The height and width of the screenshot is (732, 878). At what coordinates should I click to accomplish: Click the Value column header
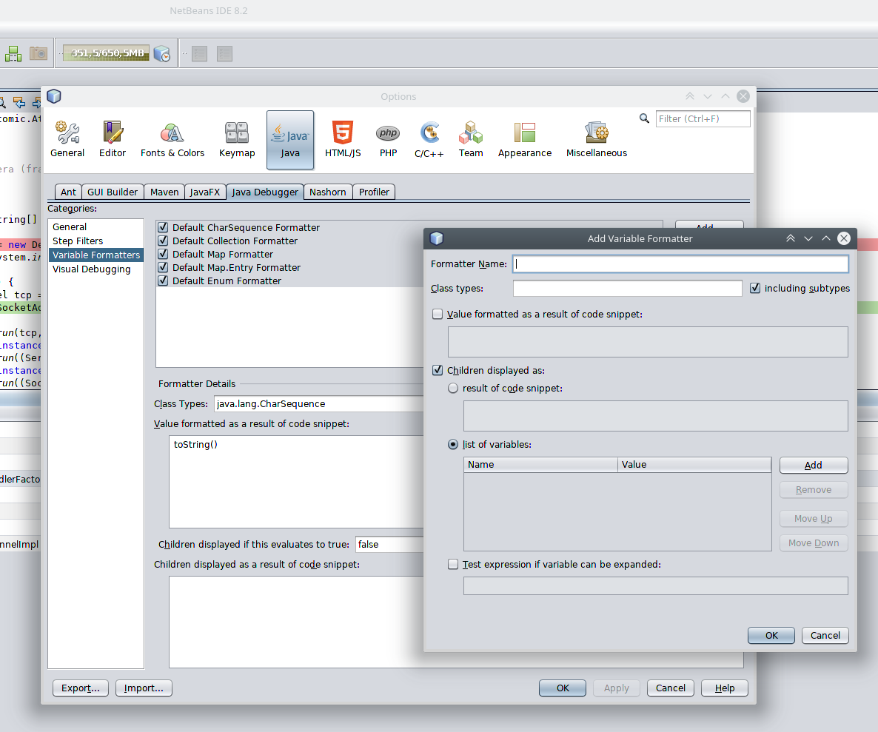tap(694, 465)
